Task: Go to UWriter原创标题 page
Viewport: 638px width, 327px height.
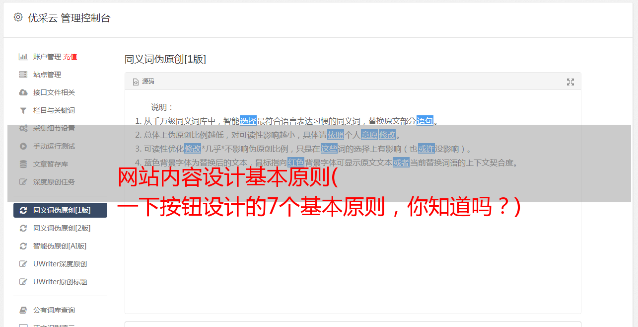Action: click(60, 282)
